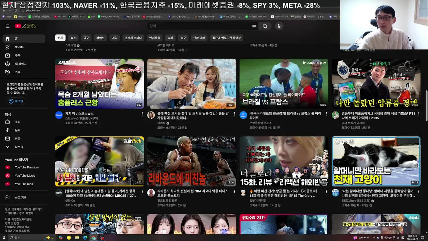
Task: Open more options for 나의 쓰레기 아저씨 video
Action: coord(419,114)
